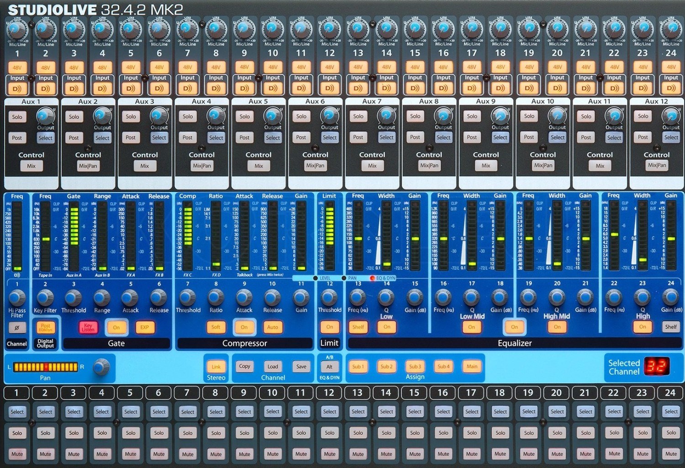Toggle the Limit On button
This screenshot has width=685, height=468.
pos(330,327)
